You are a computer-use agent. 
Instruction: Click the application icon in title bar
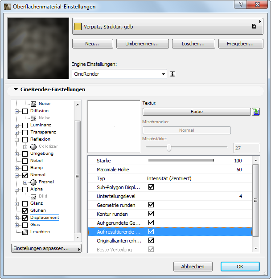pyautogui.click(x=7, y=7)
